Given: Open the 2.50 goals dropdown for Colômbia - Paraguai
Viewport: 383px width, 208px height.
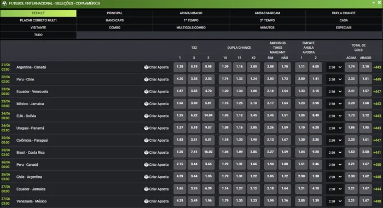Looking at the screenshot, I should 335,140.
